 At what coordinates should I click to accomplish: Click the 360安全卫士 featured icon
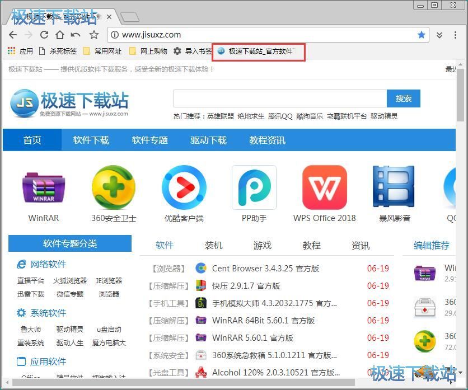(114, 187)
